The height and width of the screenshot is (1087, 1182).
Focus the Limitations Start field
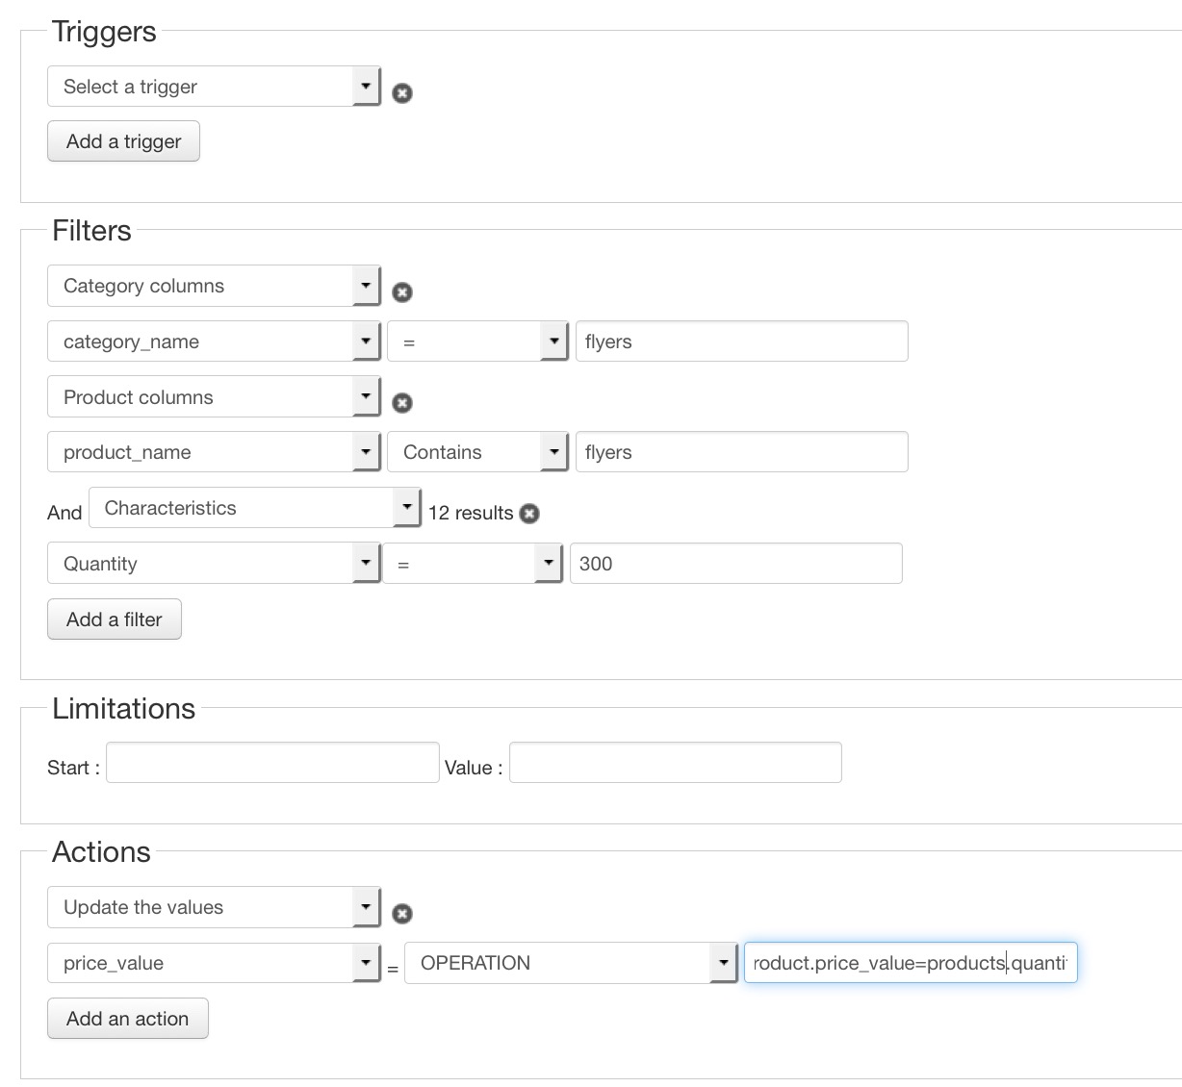(272, 763)
